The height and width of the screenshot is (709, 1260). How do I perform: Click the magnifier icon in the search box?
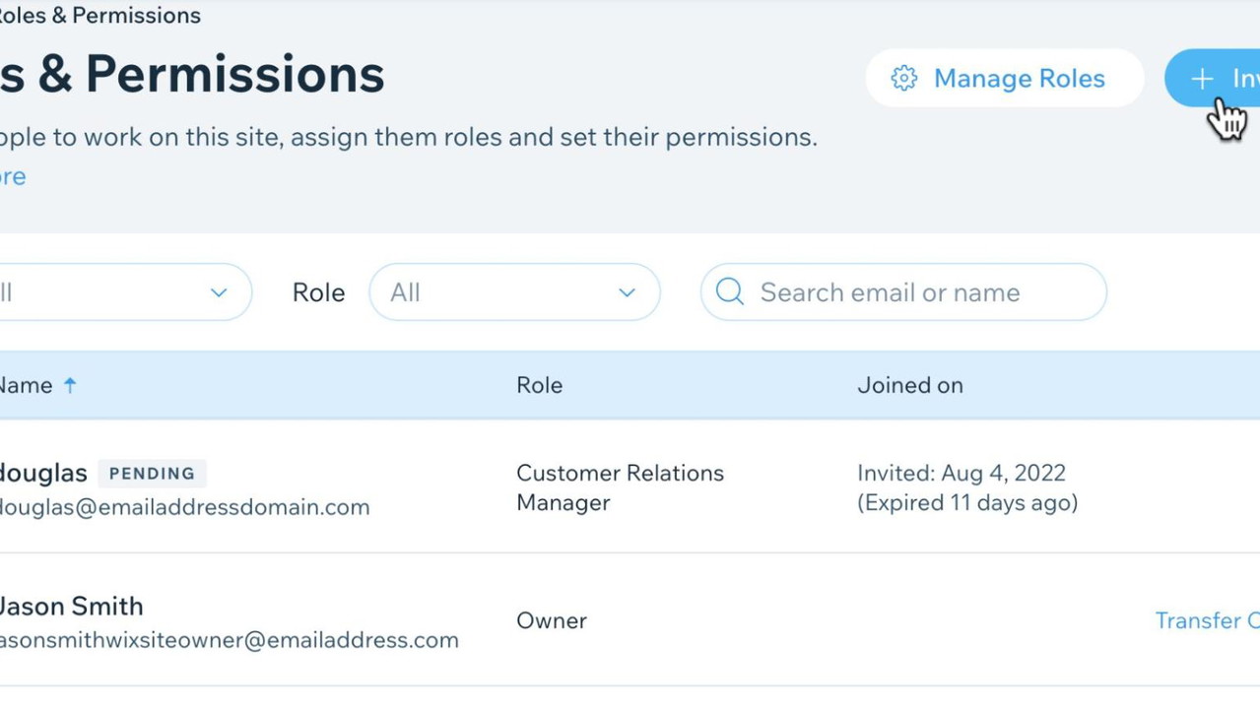tap(729, 291)
